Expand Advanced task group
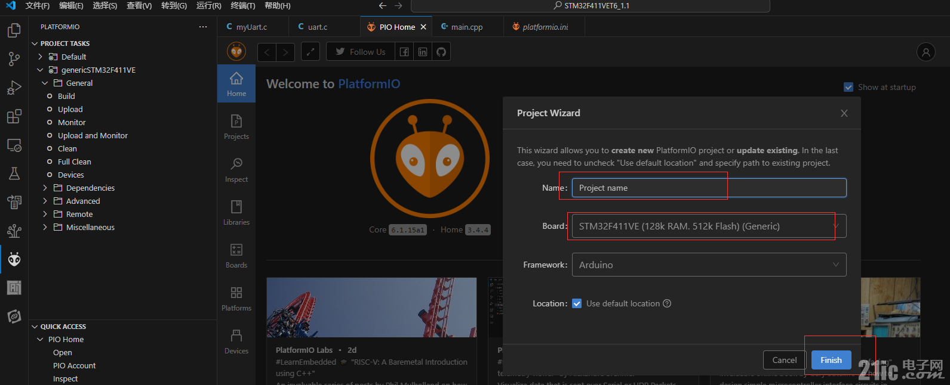Image resolution: width=950 pixels, height=385 pixels. click(x=45, y=201)
